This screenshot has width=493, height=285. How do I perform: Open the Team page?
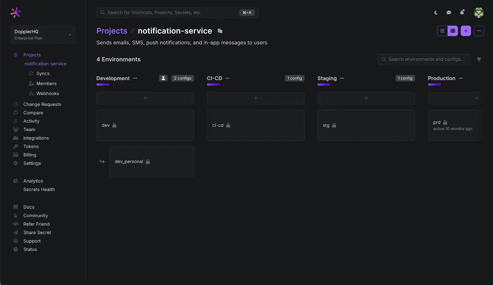pos(29,130)
